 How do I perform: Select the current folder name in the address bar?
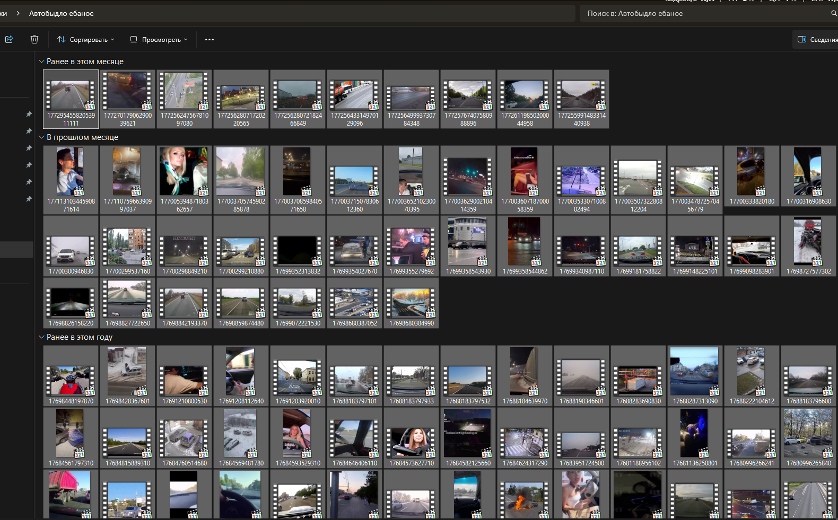coord(62,13)
